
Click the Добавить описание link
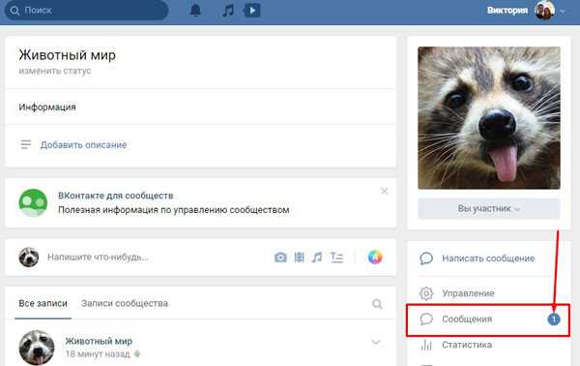point(83,145)
